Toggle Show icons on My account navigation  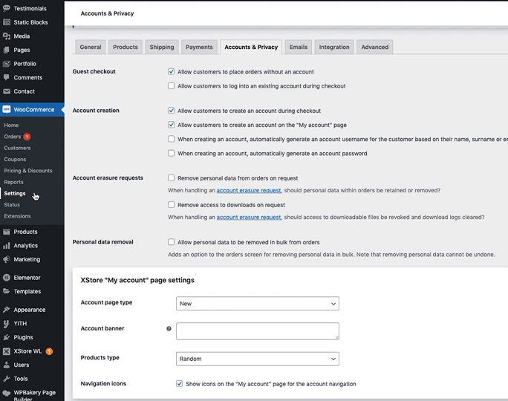coord(179,383)
